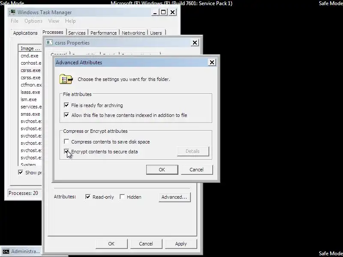Click OK in Advanced Attributes dialog
This screenshot has width=343, height=257.
point(162,170)
